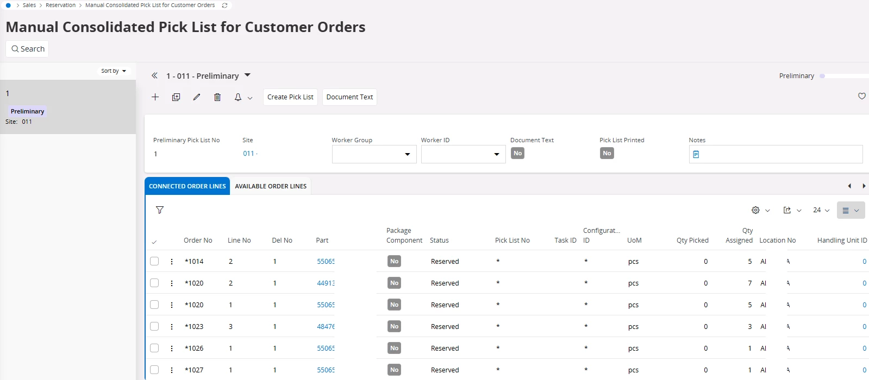The height and width of the screenshot is (380, 869).
Task: Check the row for order *1020 line 1
Action: [x=154, y=305]
